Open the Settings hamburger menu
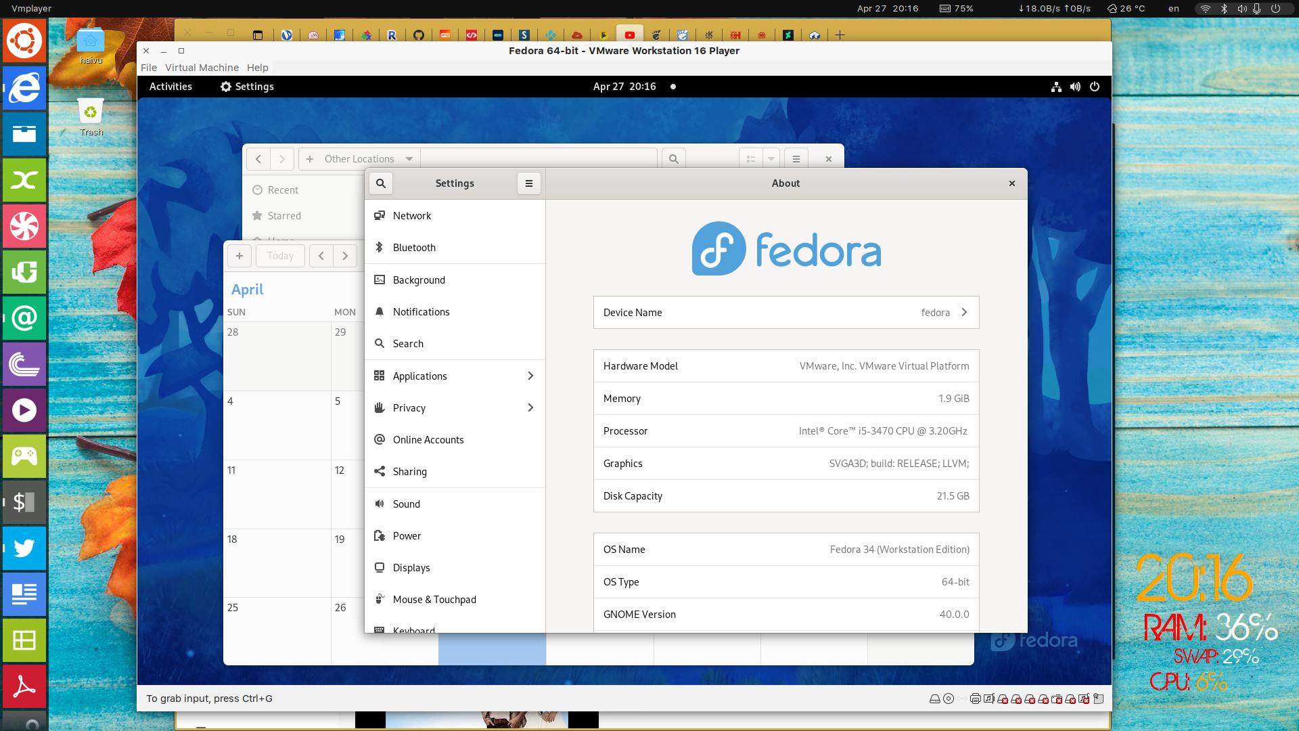1299x731 pixels. click(529, 183)
